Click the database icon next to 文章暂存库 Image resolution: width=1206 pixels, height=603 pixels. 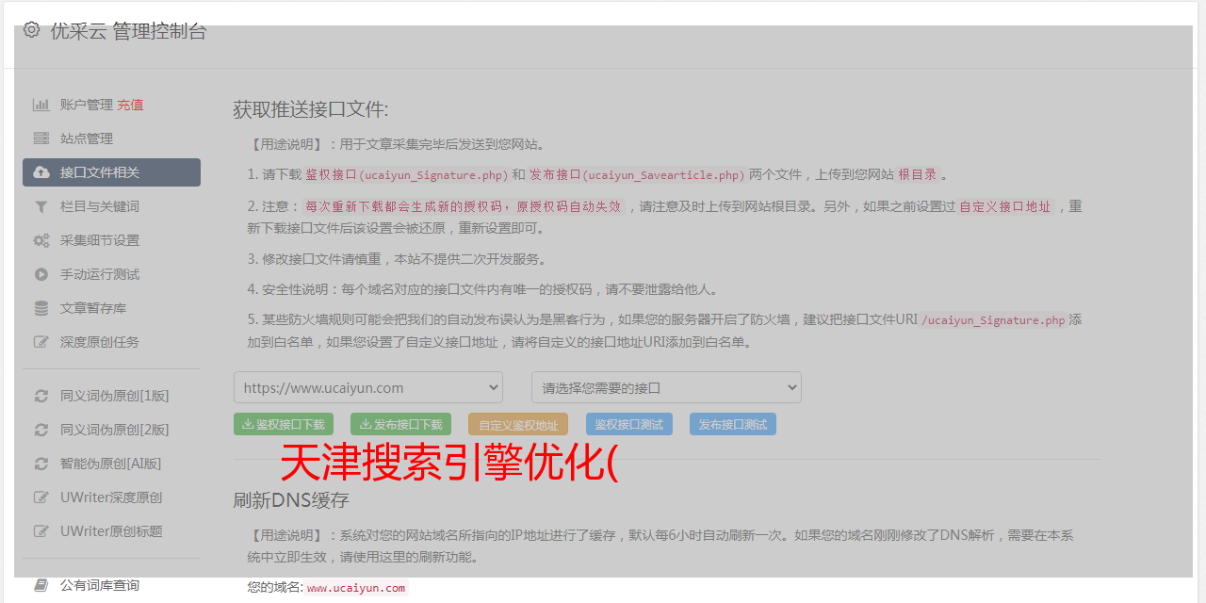[41, 308]
